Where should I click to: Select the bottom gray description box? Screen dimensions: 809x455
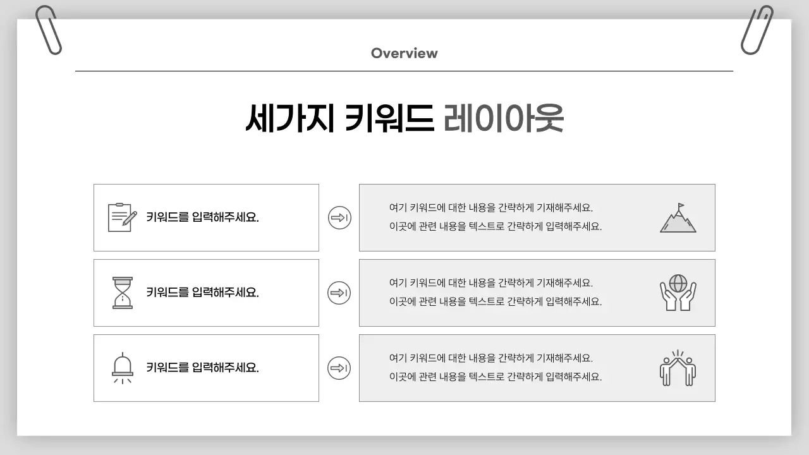click(537, 367)
